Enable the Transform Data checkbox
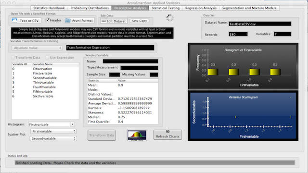This screenshot has width=308, height=173. coord(13,58)
